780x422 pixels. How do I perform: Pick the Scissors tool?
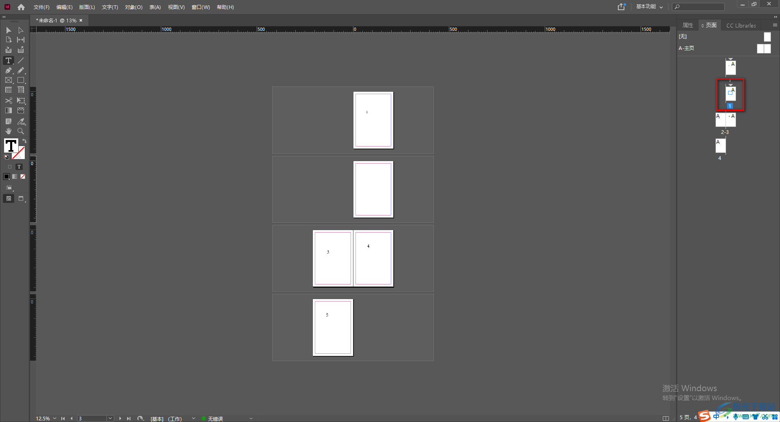click(8, 101)
